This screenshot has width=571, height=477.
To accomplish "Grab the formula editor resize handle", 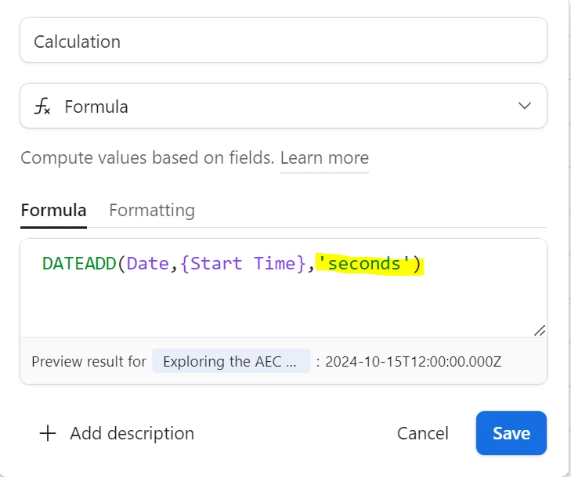I will [539, 331].
